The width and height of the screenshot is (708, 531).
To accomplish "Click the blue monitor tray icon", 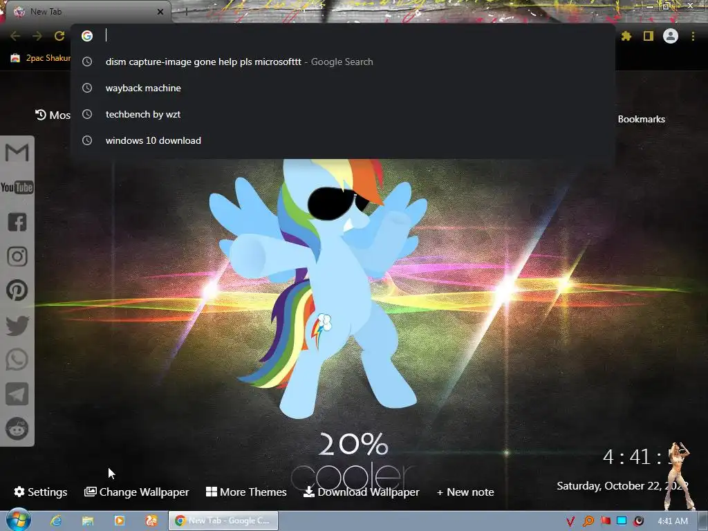I will coord(622,521).
